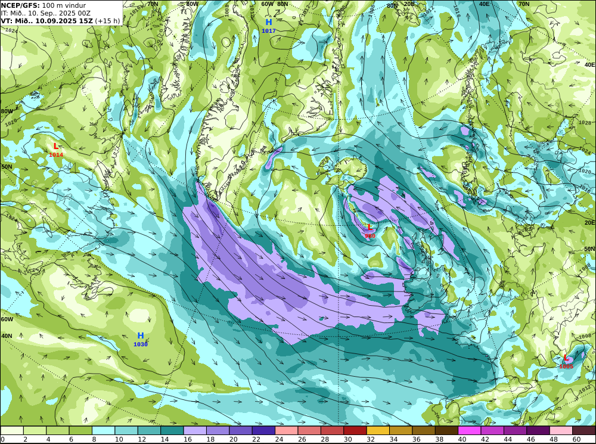This screenshot has width=596, height=444.
Task: Click the legend scale value 60
Action: [577, 439]
